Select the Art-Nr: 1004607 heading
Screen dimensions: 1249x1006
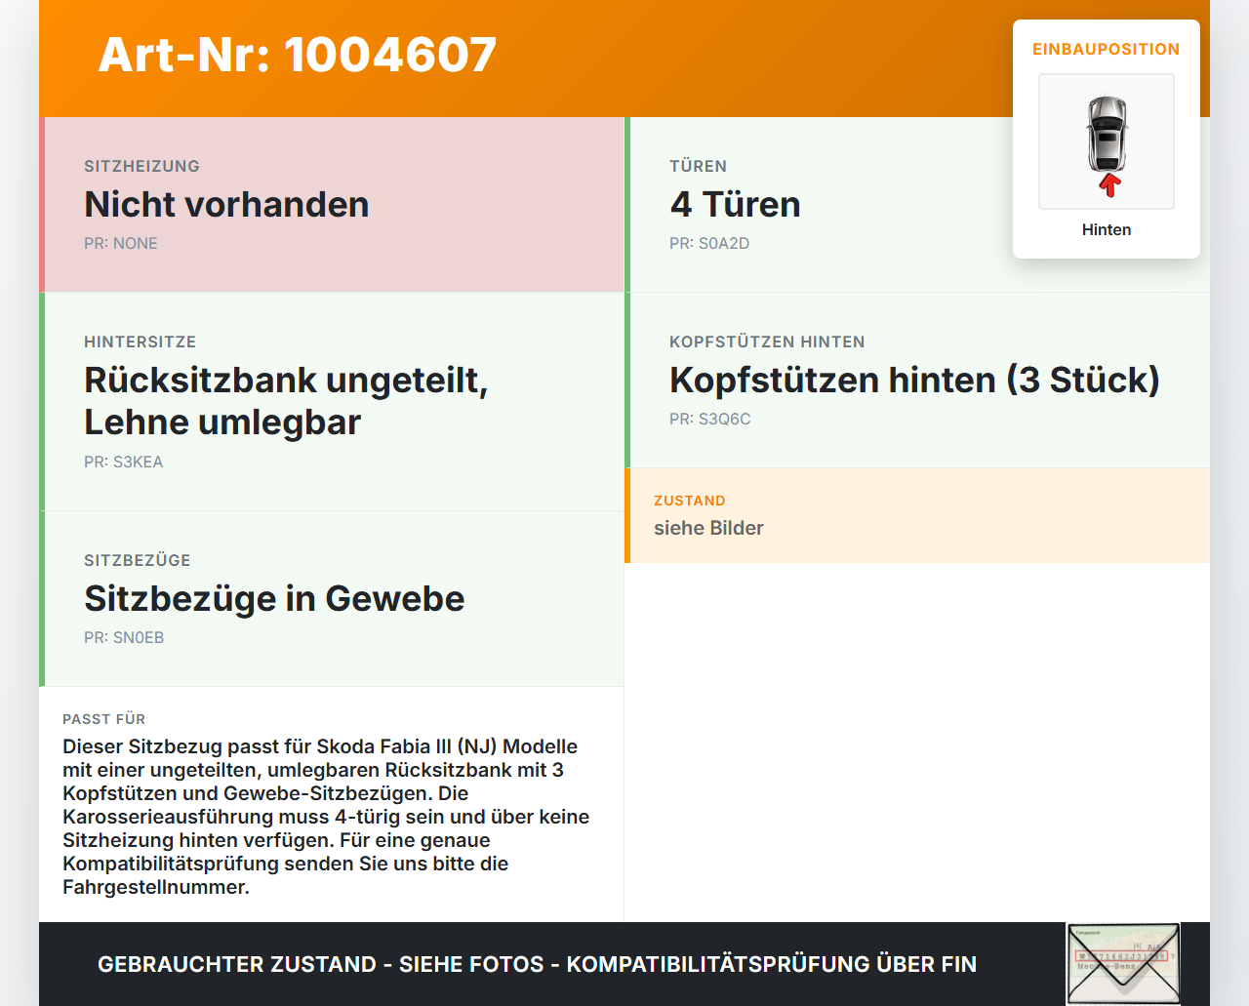click(x=298, y=55)
